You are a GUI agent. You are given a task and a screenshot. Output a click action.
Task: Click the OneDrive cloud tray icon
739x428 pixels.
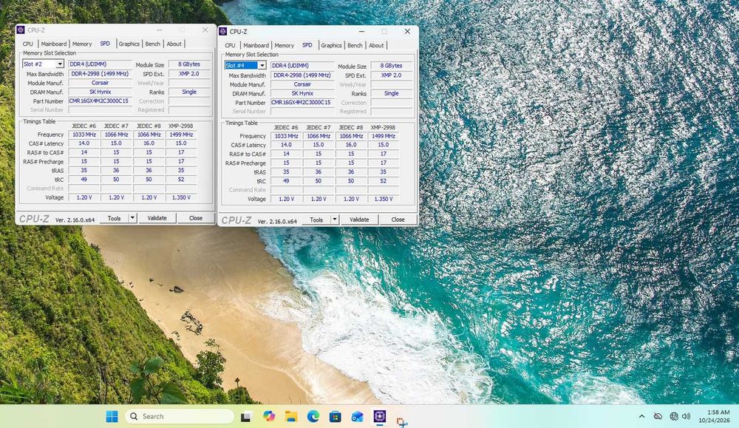pyautogui.click(x=658, y=416)
